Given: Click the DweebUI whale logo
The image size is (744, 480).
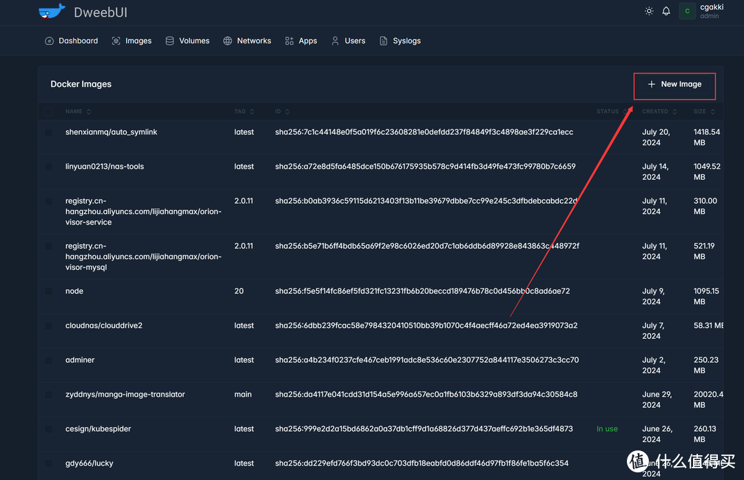Looking at the screenshot, I should click(52, 12).
